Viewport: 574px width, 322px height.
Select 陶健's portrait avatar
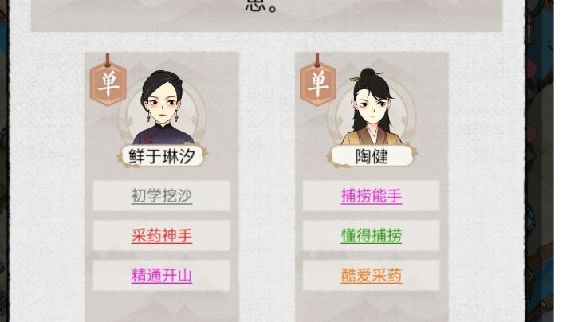click(372, 107)
